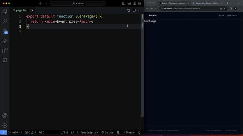Reload the browser page
This screenshot has width=243, height=136.
156,8
